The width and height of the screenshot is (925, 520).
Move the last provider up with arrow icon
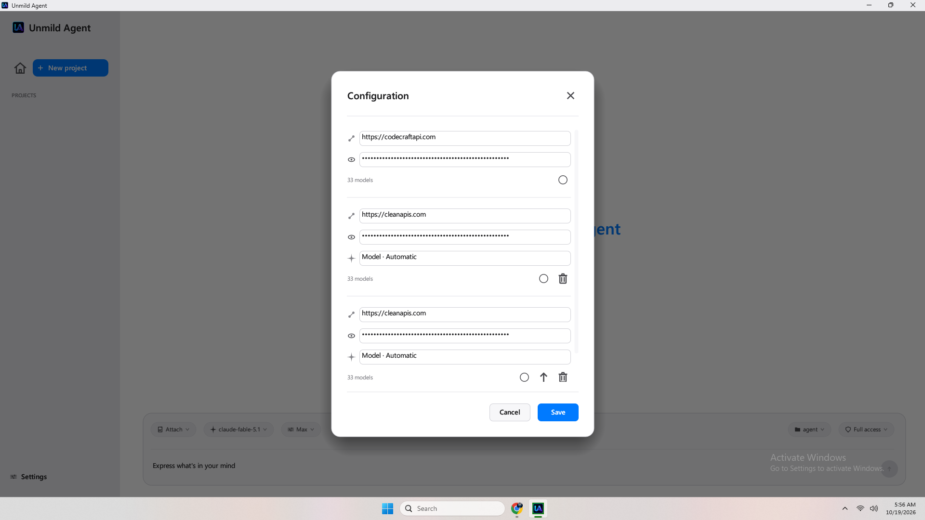point(543,377)
